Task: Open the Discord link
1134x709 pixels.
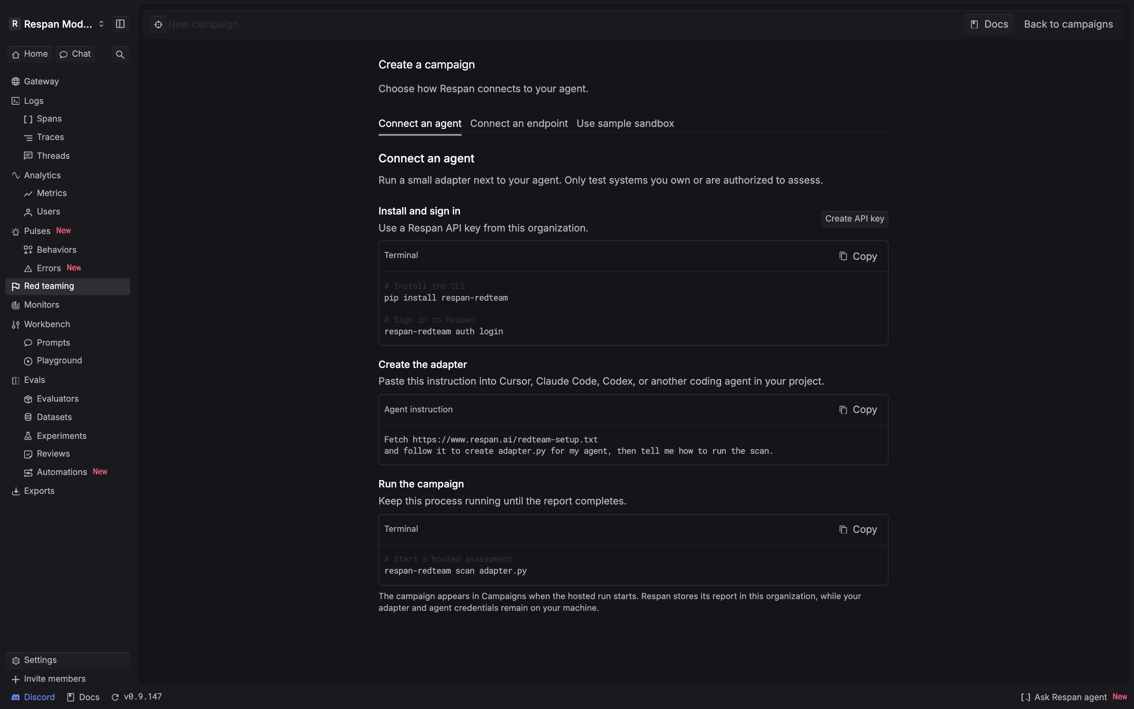Action: click(x=33, y=697)
